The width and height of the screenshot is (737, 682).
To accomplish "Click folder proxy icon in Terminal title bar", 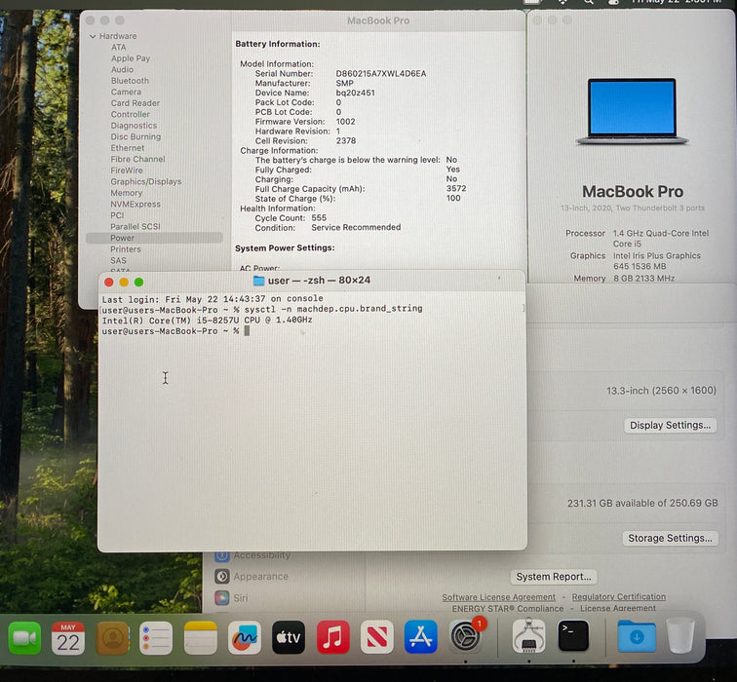I will tap(258, 281).
